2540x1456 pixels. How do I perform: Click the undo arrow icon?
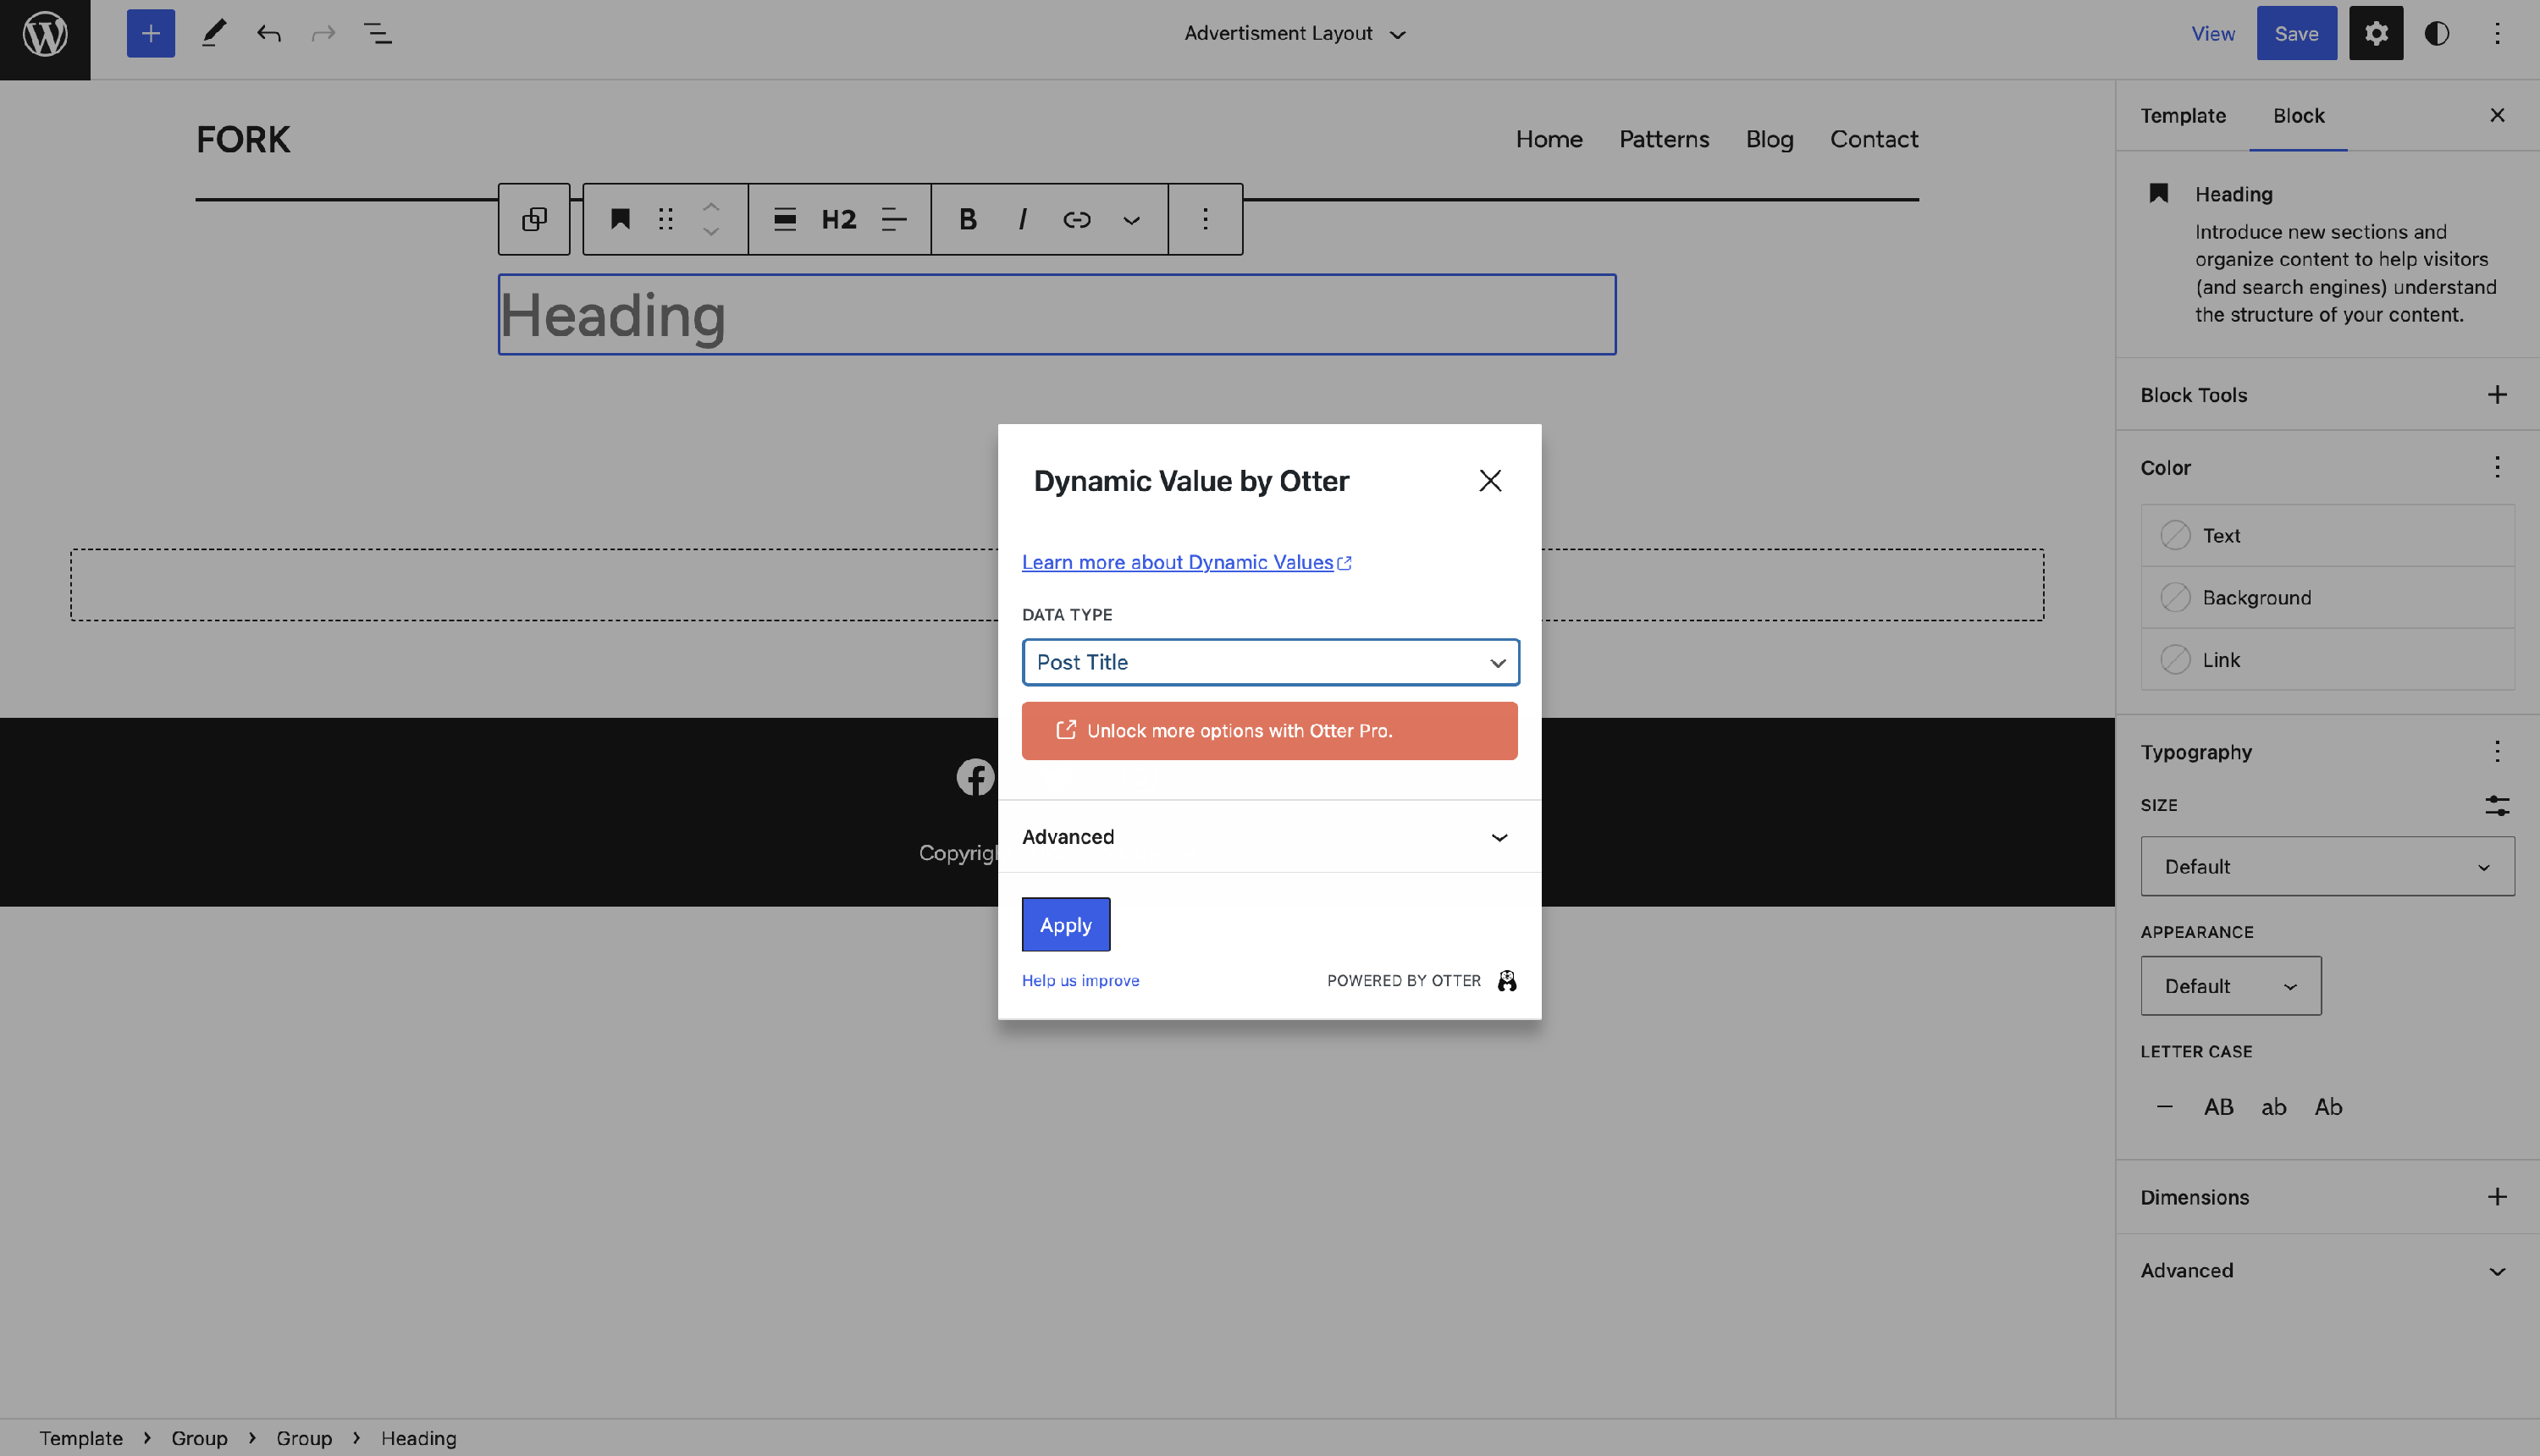coord(268,34)
